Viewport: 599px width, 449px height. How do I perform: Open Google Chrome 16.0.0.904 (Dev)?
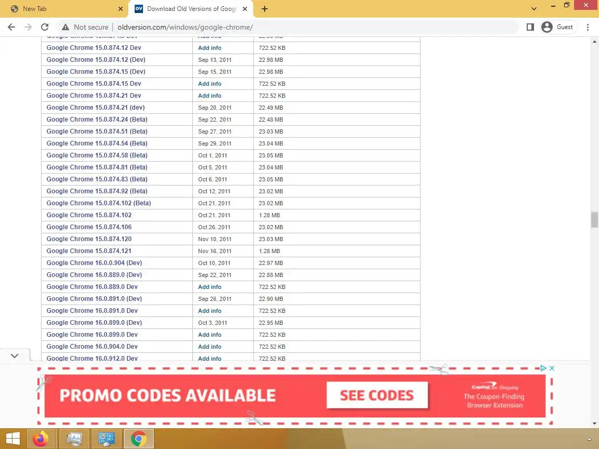94,262
